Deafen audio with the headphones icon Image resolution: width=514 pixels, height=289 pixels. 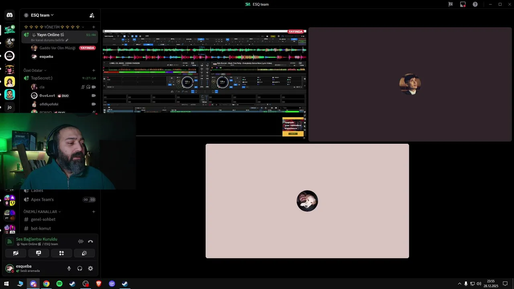[80, 269]
